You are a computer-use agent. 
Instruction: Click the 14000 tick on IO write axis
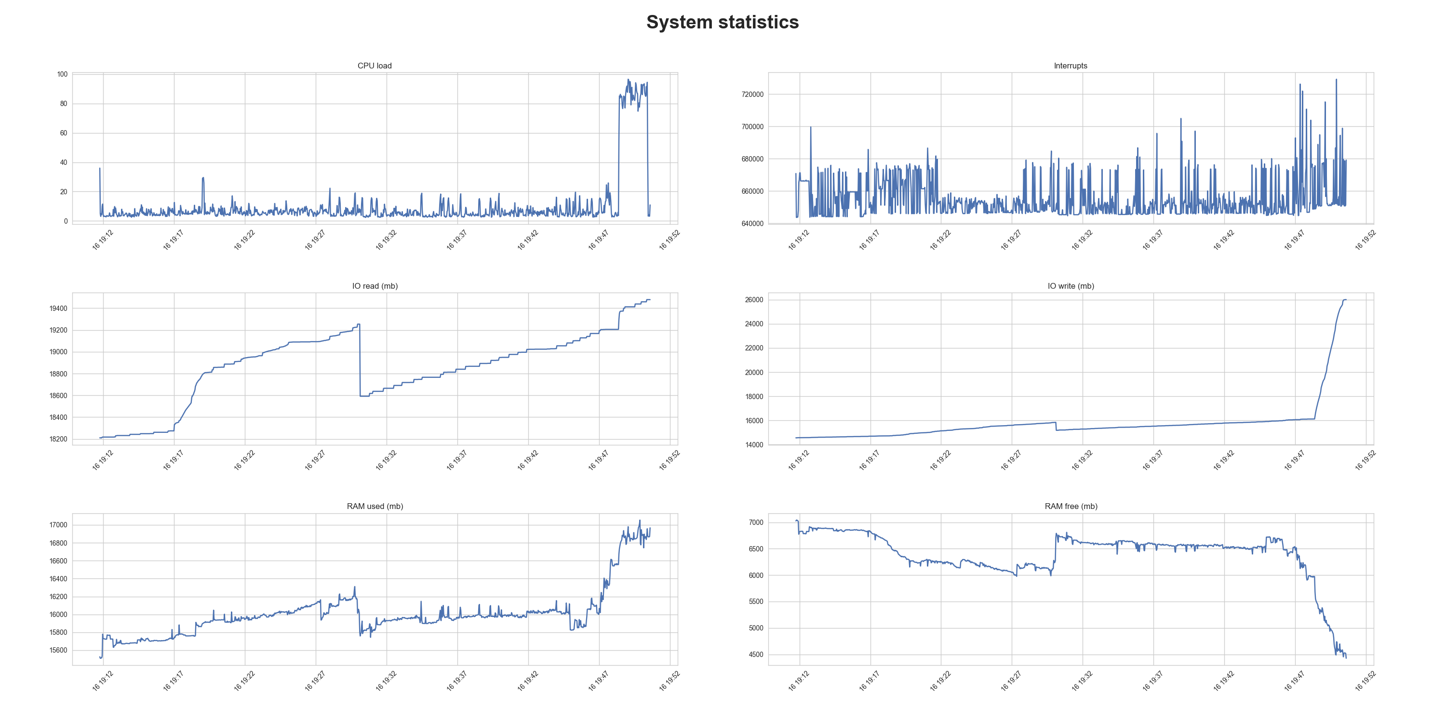pyautogui.click(x=754, y=444)
